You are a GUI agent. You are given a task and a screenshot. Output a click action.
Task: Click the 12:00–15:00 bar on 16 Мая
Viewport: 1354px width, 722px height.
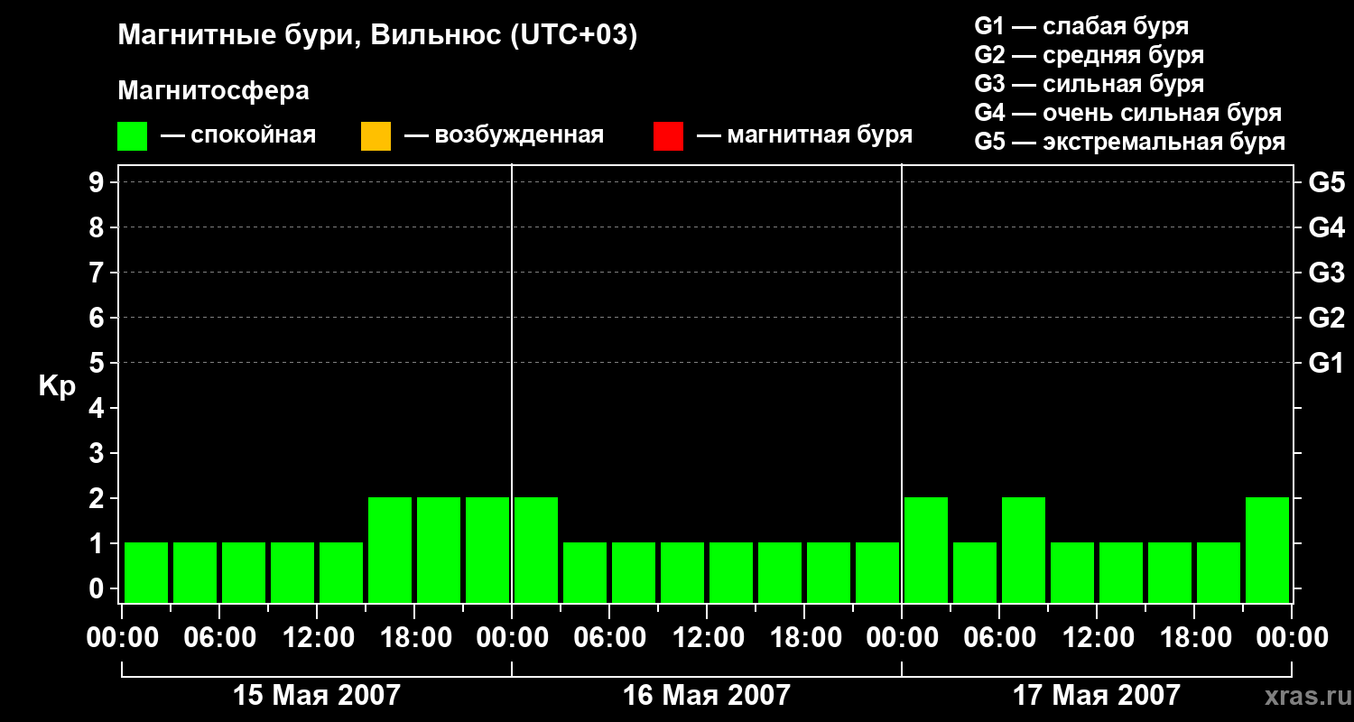pos(731,572)
